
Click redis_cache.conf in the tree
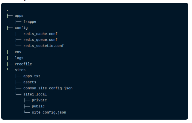(40, 34)
